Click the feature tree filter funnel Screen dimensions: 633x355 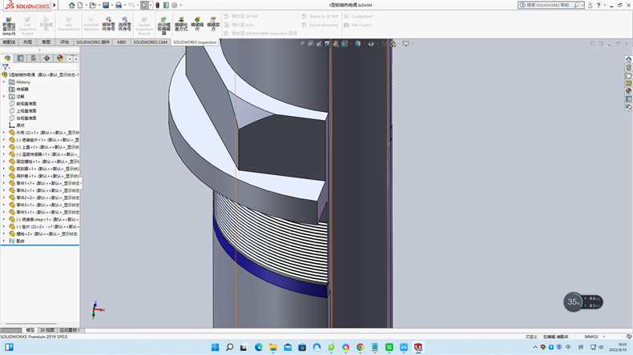coord(6,67)
